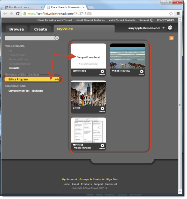Open the Video Review horses thumbnail
The image size is (187, 199).
(x=128, y=56)
